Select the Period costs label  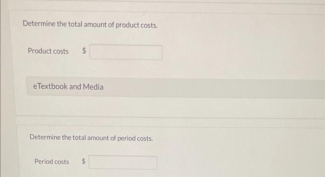pos(52,162)
